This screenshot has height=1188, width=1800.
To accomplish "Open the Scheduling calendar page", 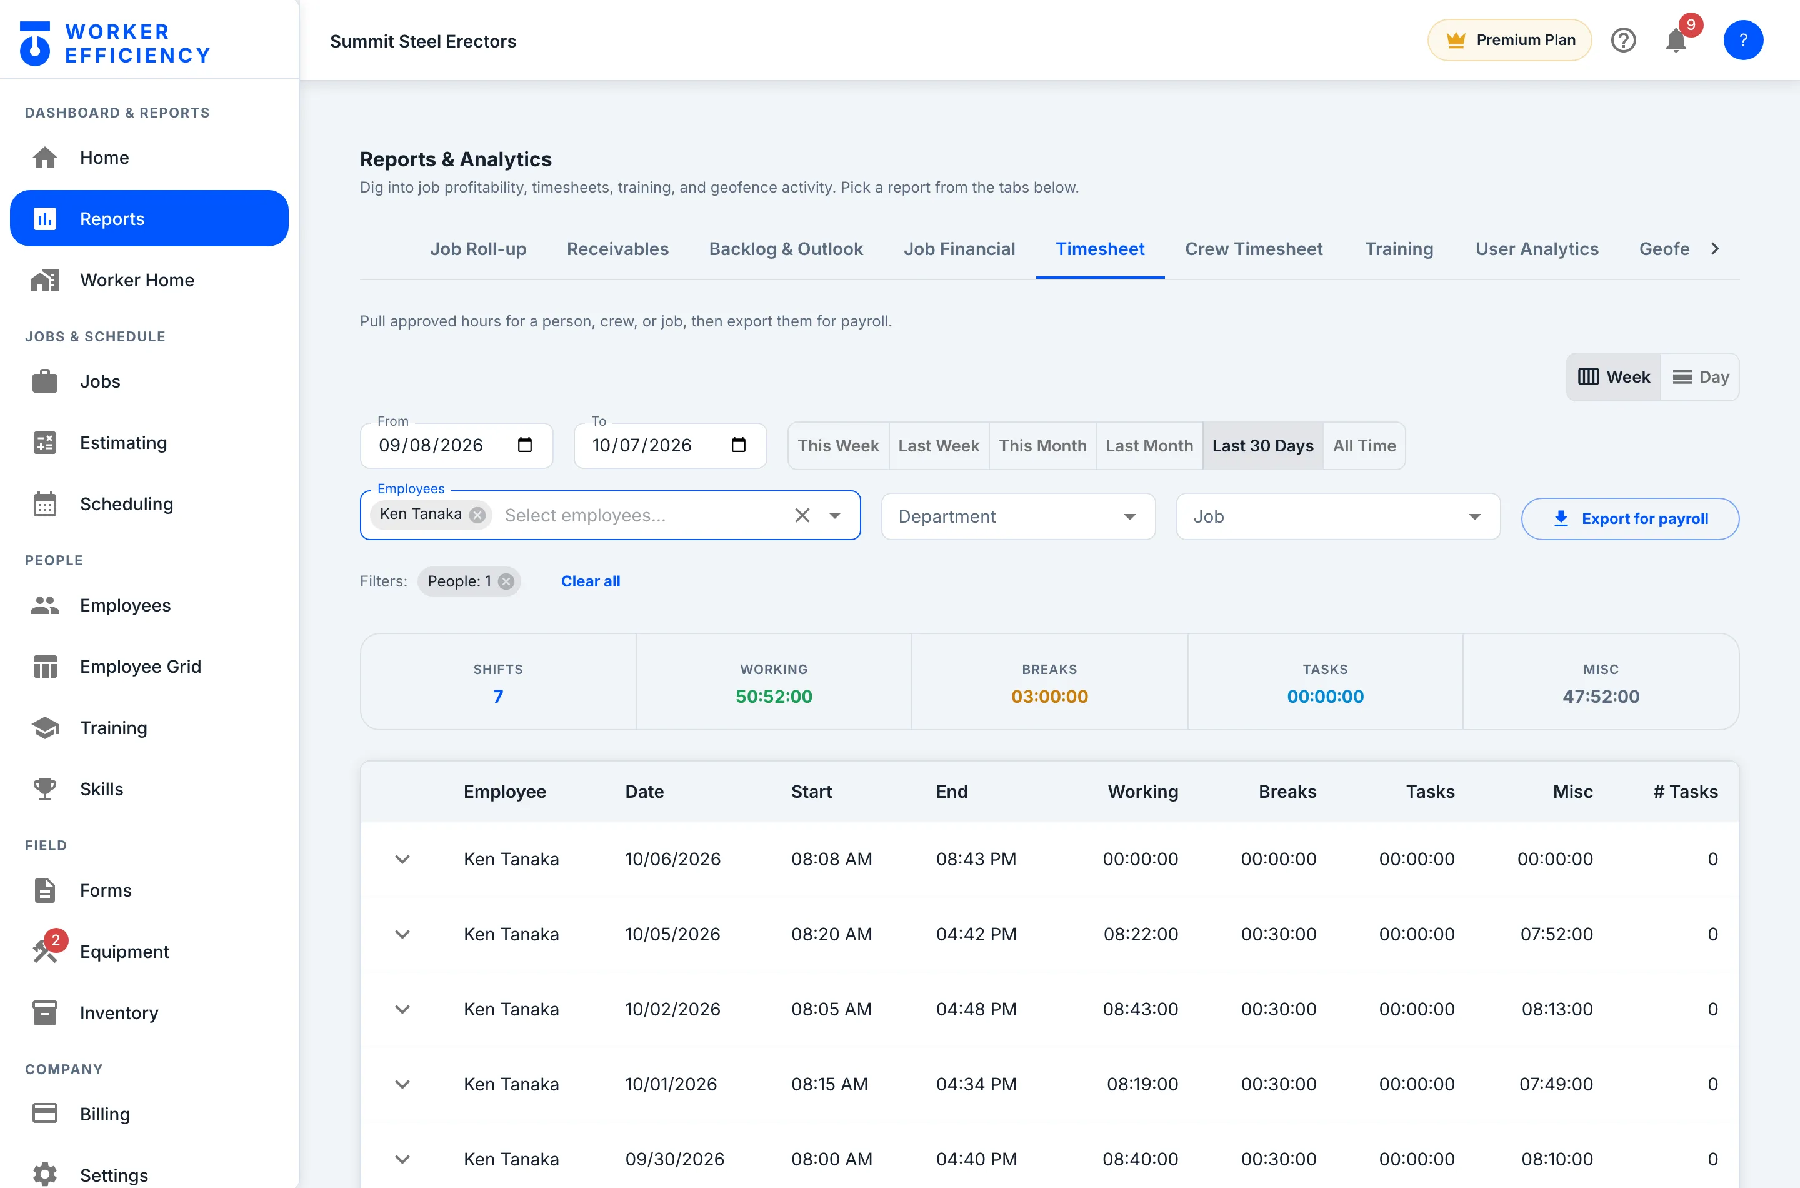I will click(149, 504).
